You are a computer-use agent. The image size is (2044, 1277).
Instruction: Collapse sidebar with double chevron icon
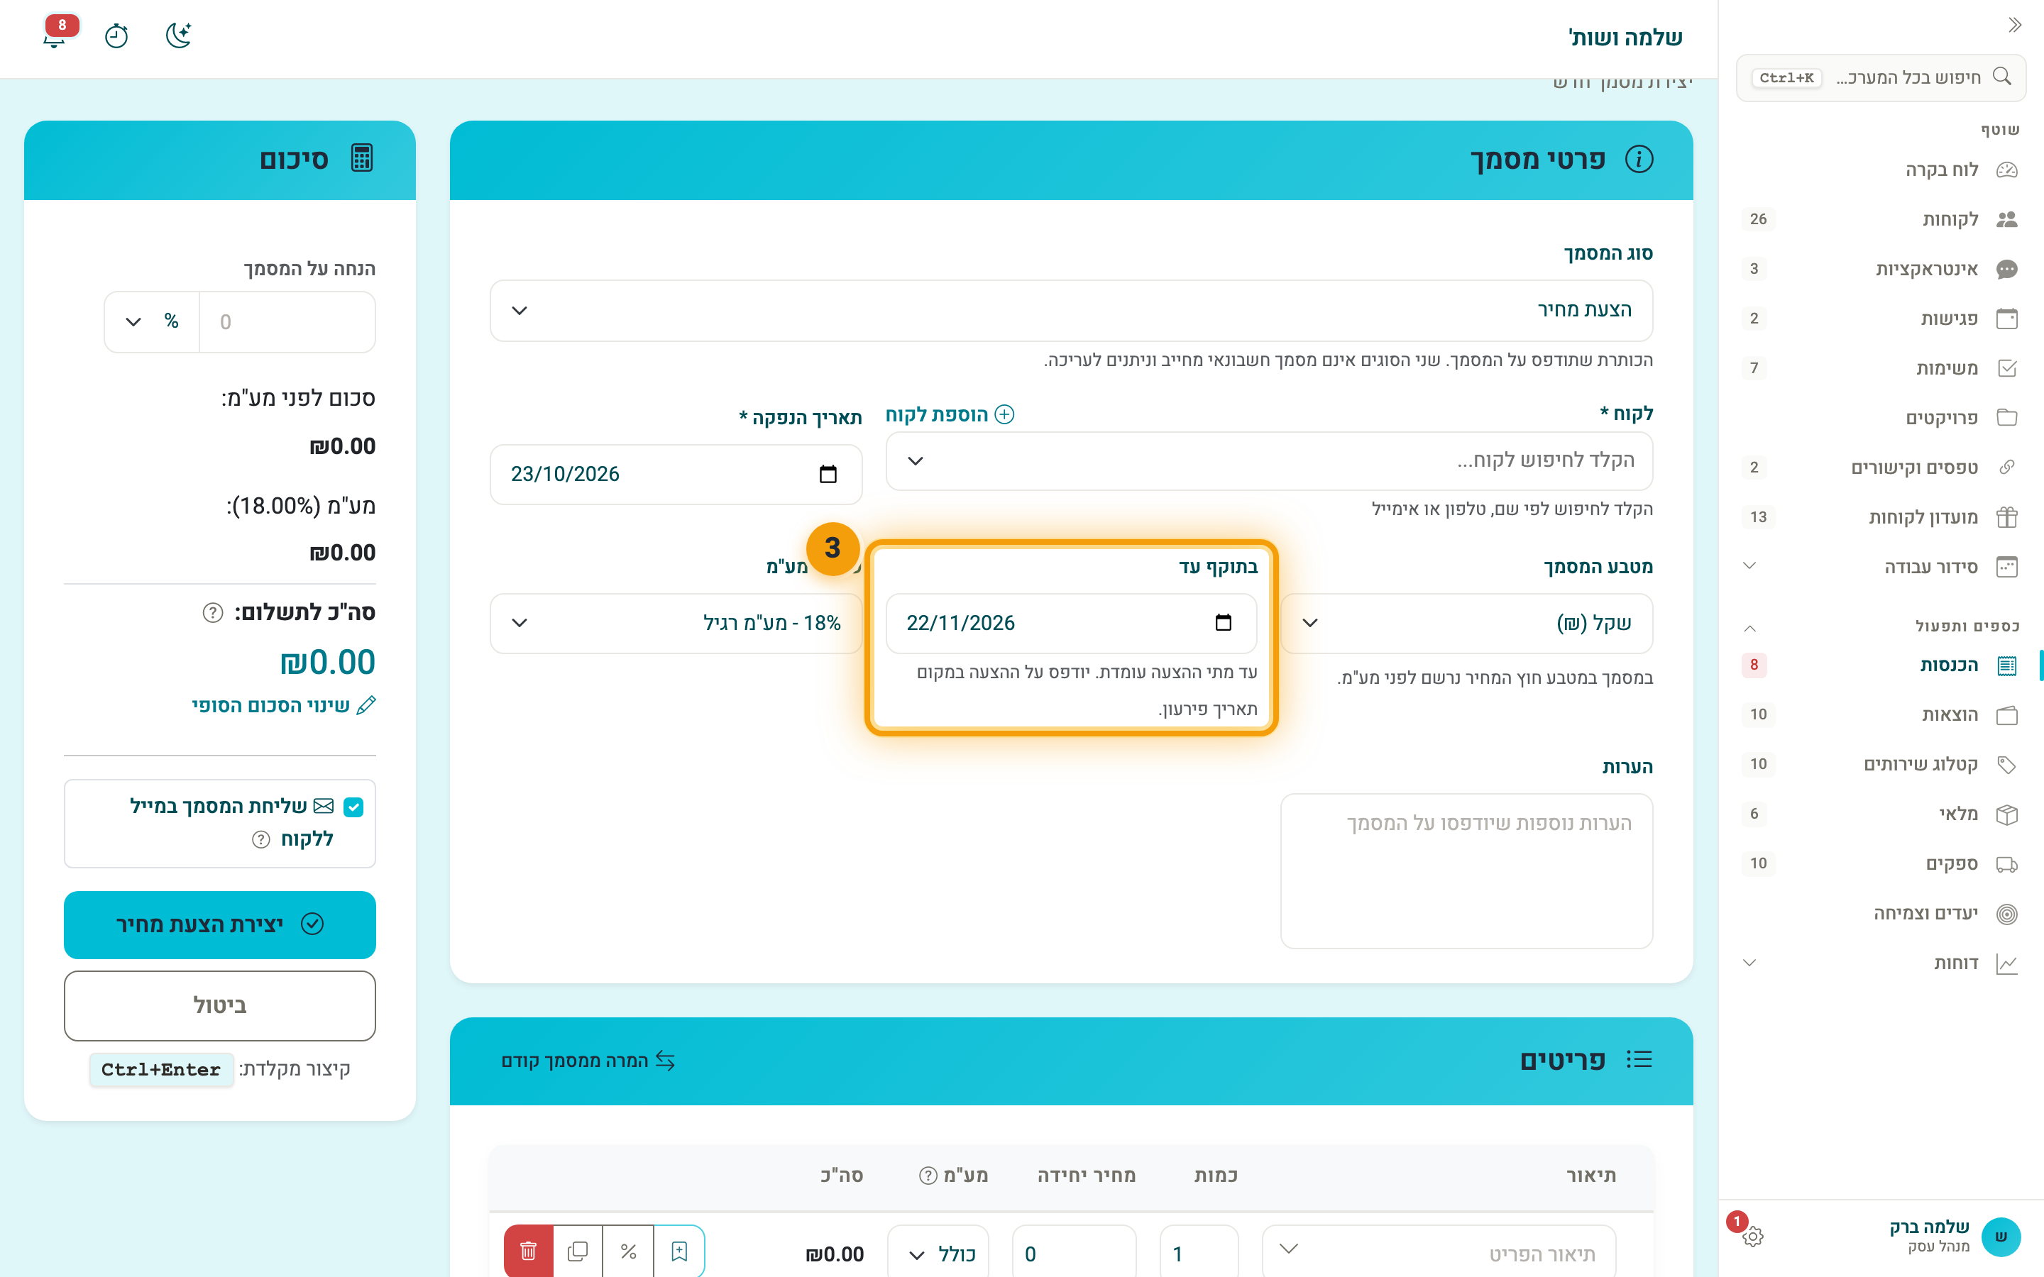[x=2014, y=26]
